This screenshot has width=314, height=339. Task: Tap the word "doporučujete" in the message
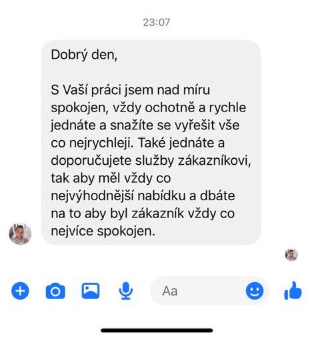(x=91, y=161)
